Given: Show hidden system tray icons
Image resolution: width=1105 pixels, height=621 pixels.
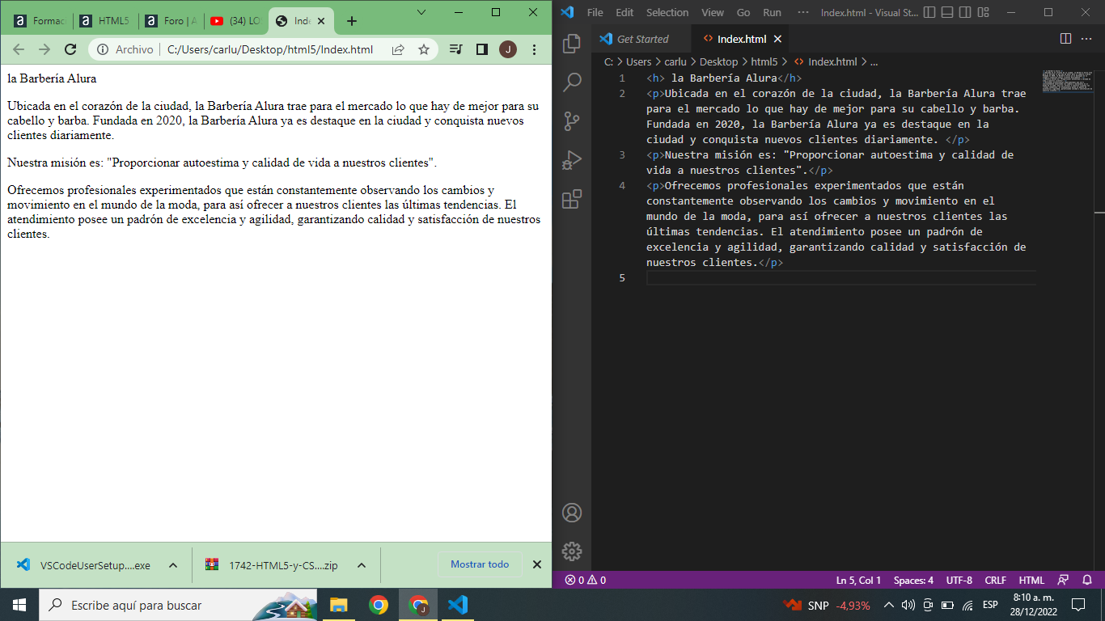Looking at the screenshot, I should [x=888, y=605].
